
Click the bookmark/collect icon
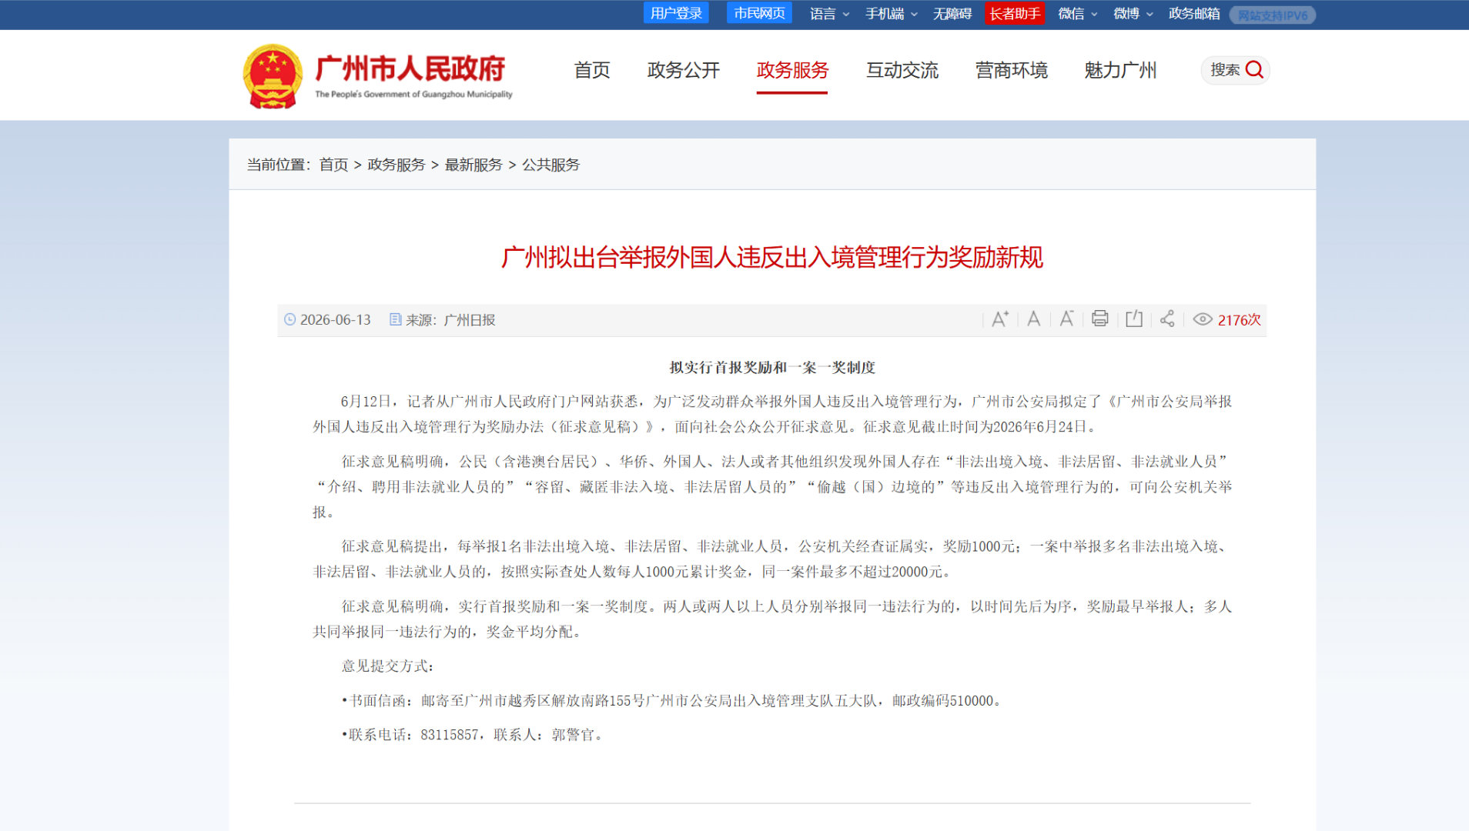1134,319
